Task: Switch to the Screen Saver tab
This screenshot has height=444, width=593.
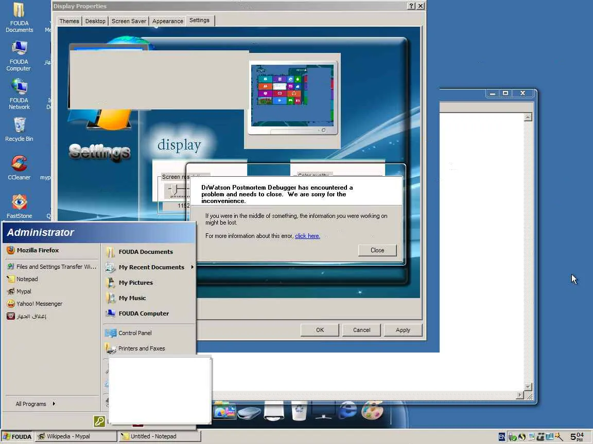Action: (x=129, y=21)
